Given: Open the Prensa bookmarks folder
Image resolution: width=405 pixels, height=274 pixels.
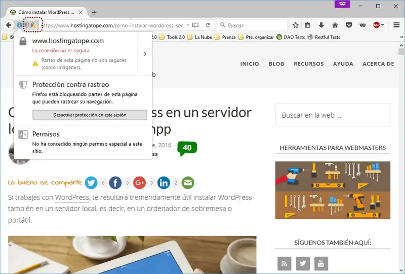Looking at the screenshot, I should [225, 37].
